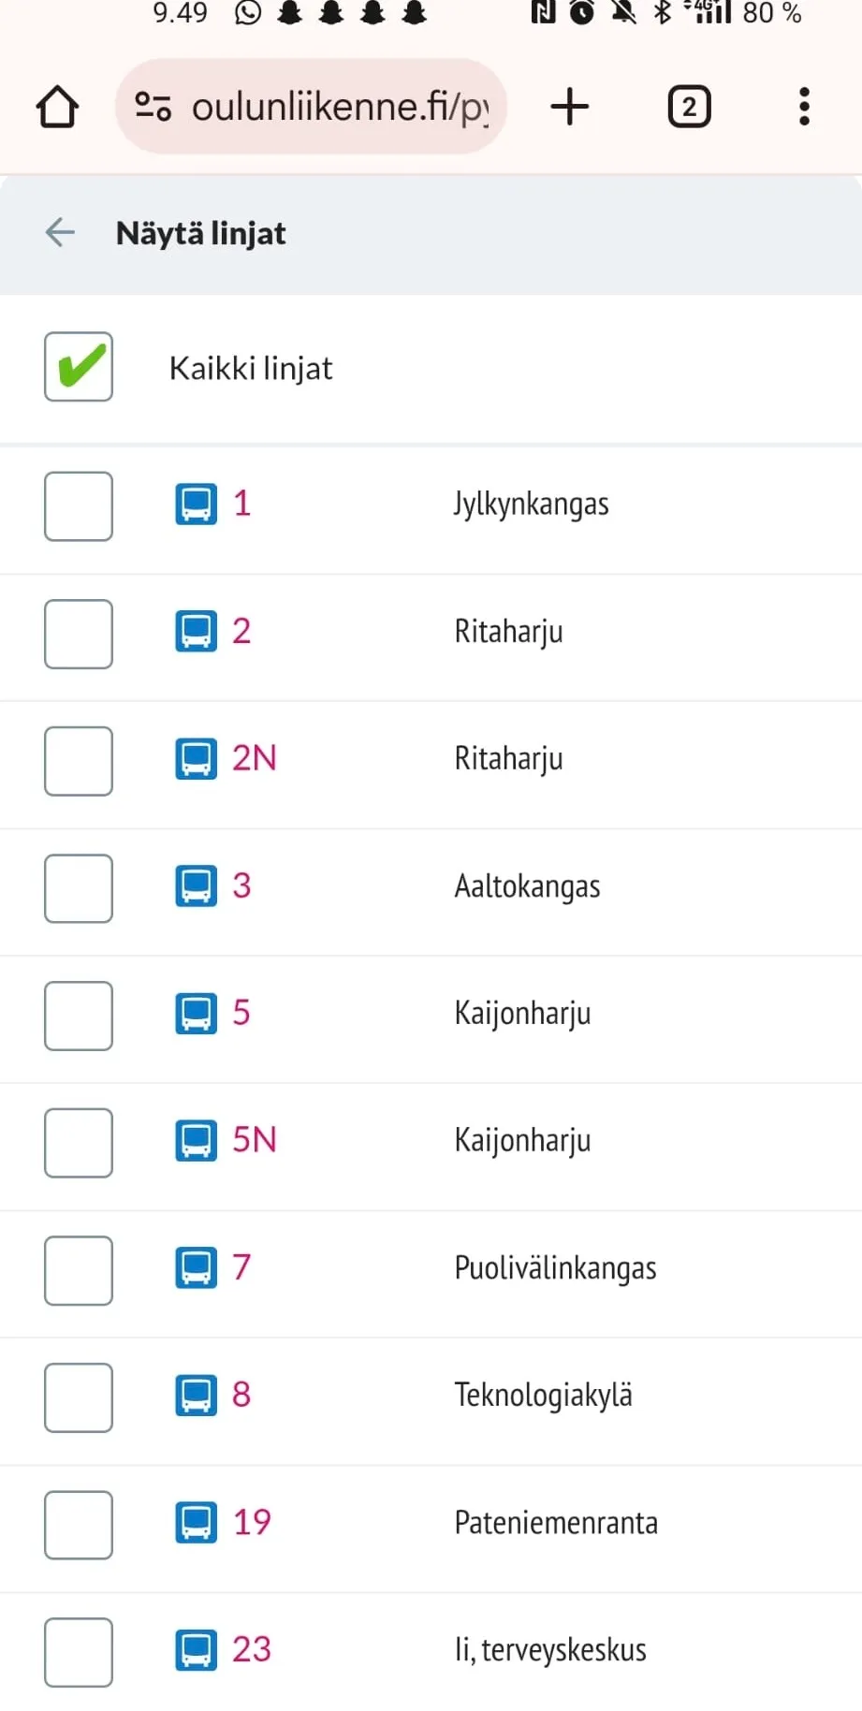Check the box for line 1 Jylkynkangas
Screen dimensions: 862x1711
(x=79, y=506)
